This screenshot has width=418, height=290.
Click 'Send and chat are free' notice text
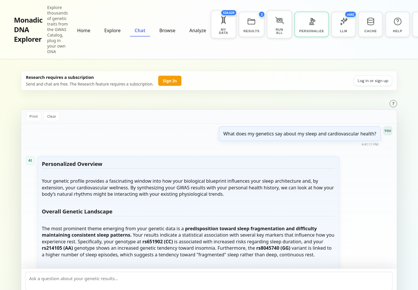[89, 84]
